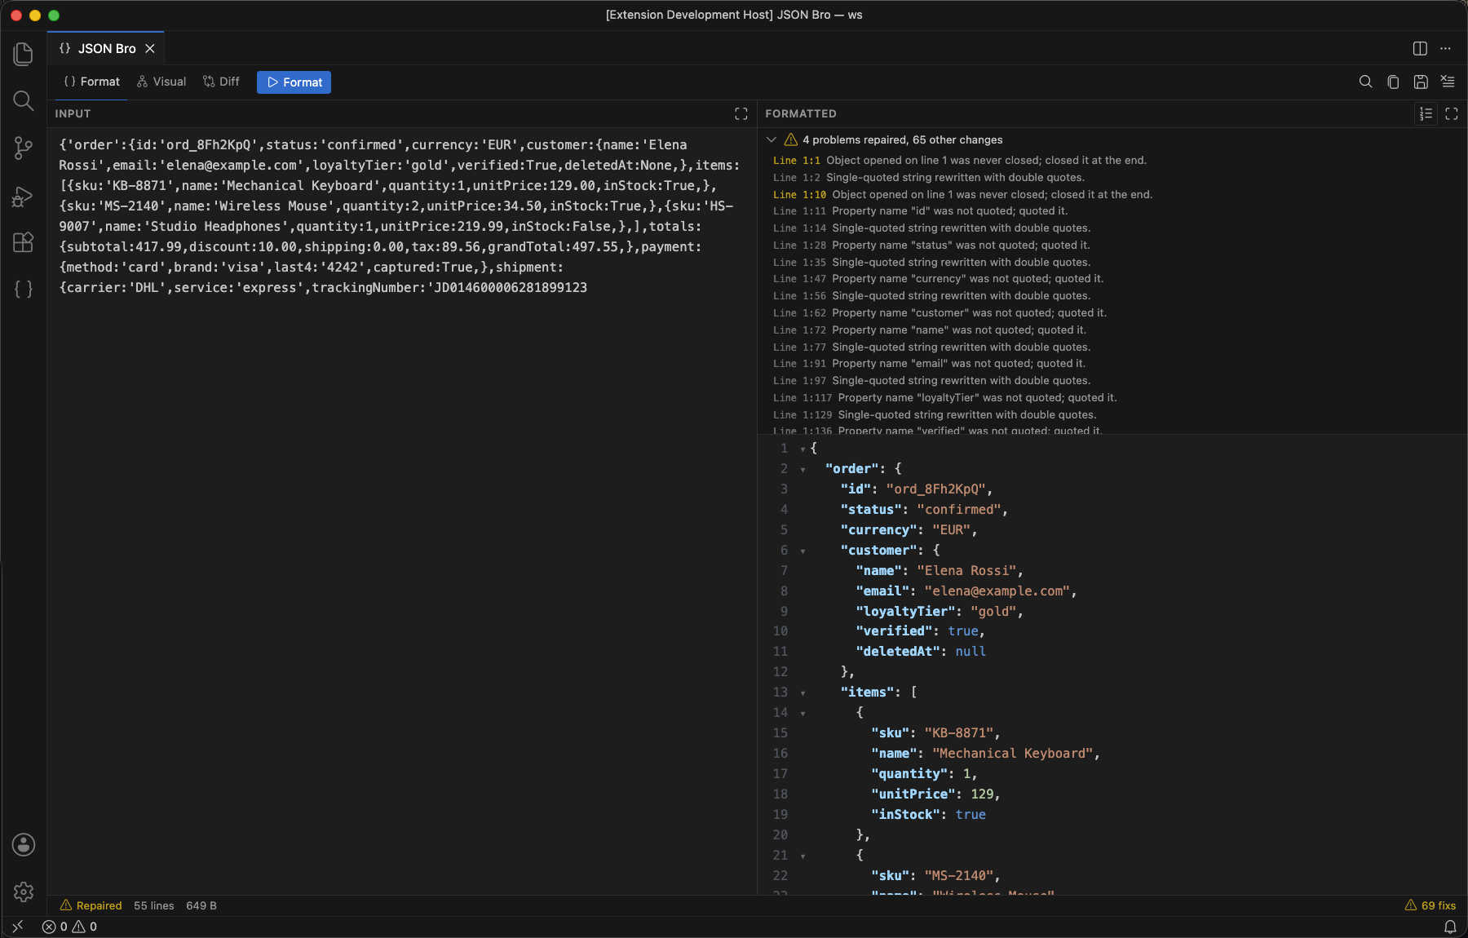Screen dimensions: 1468x938
Task: Open the Accounts menu icon
Action: (x=24, y=845)
